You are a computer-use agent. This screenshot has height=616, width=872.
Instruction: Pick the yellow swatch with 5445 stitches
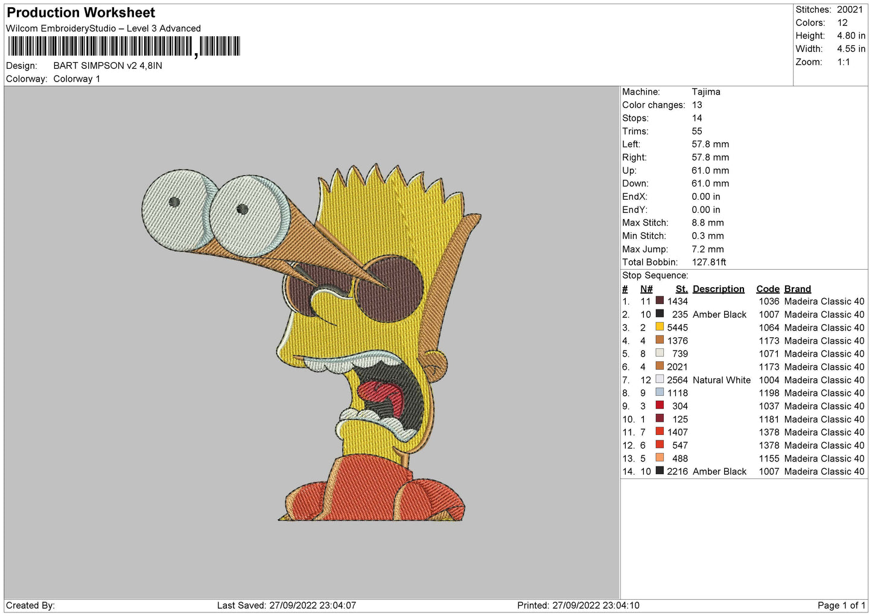[660, 327]
